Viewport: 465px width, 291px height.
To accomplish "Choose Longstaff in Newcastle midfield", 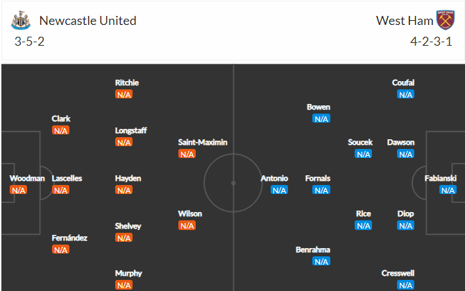I will point(131,130).
